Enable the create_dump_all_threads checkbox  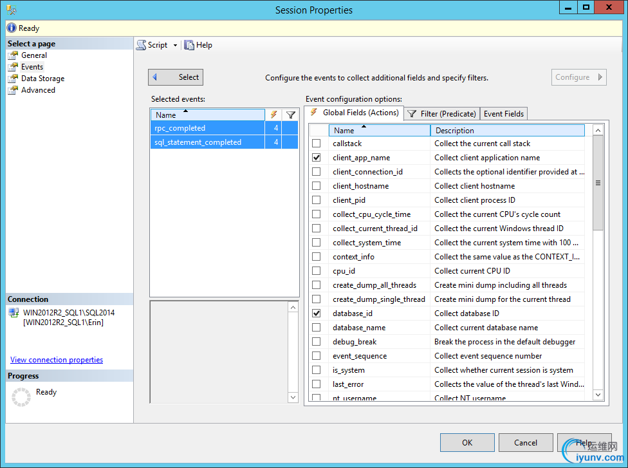tap(317, 285)
